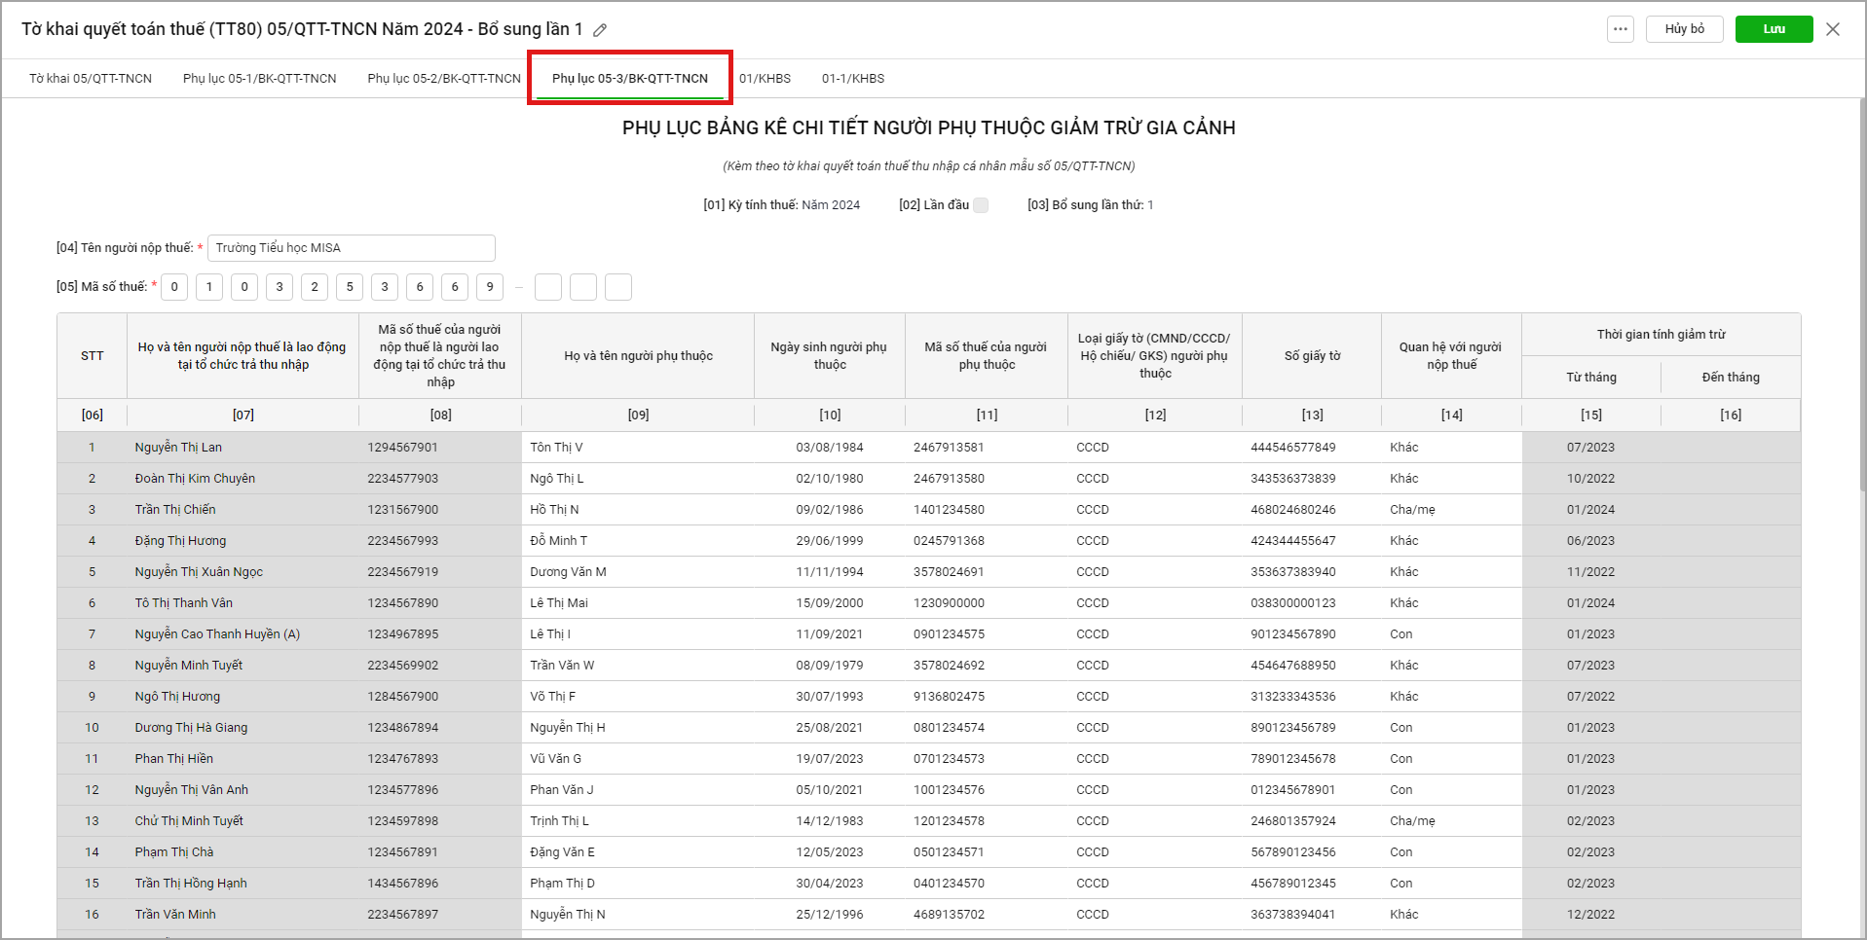1867x940 pixels.
Task: Switch to Tờ khai 05/QTT-TNCN tab
Action: click(91, 79)
